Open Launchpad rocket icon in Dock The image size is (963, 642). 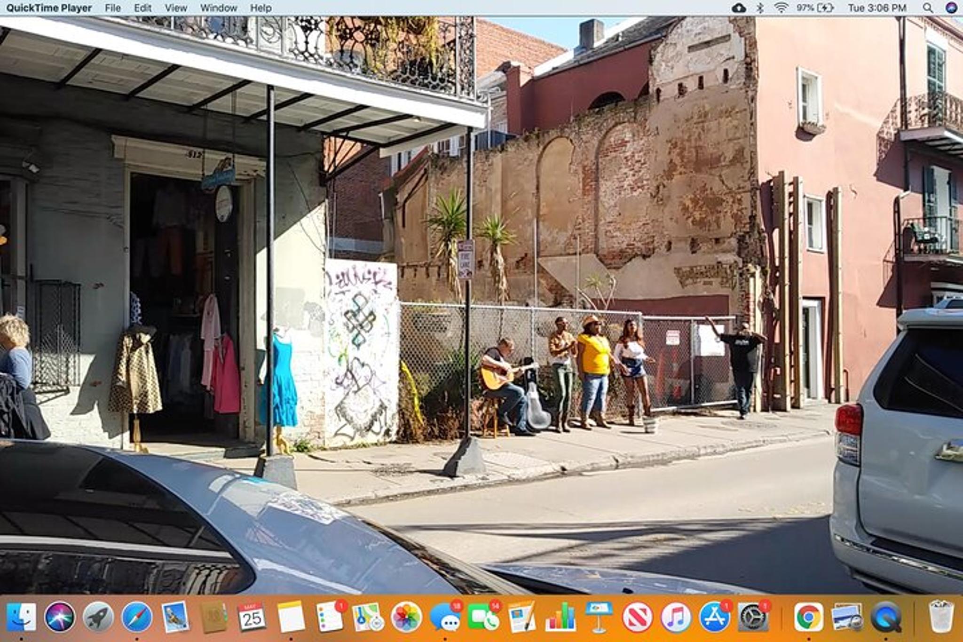click(98, 617)
